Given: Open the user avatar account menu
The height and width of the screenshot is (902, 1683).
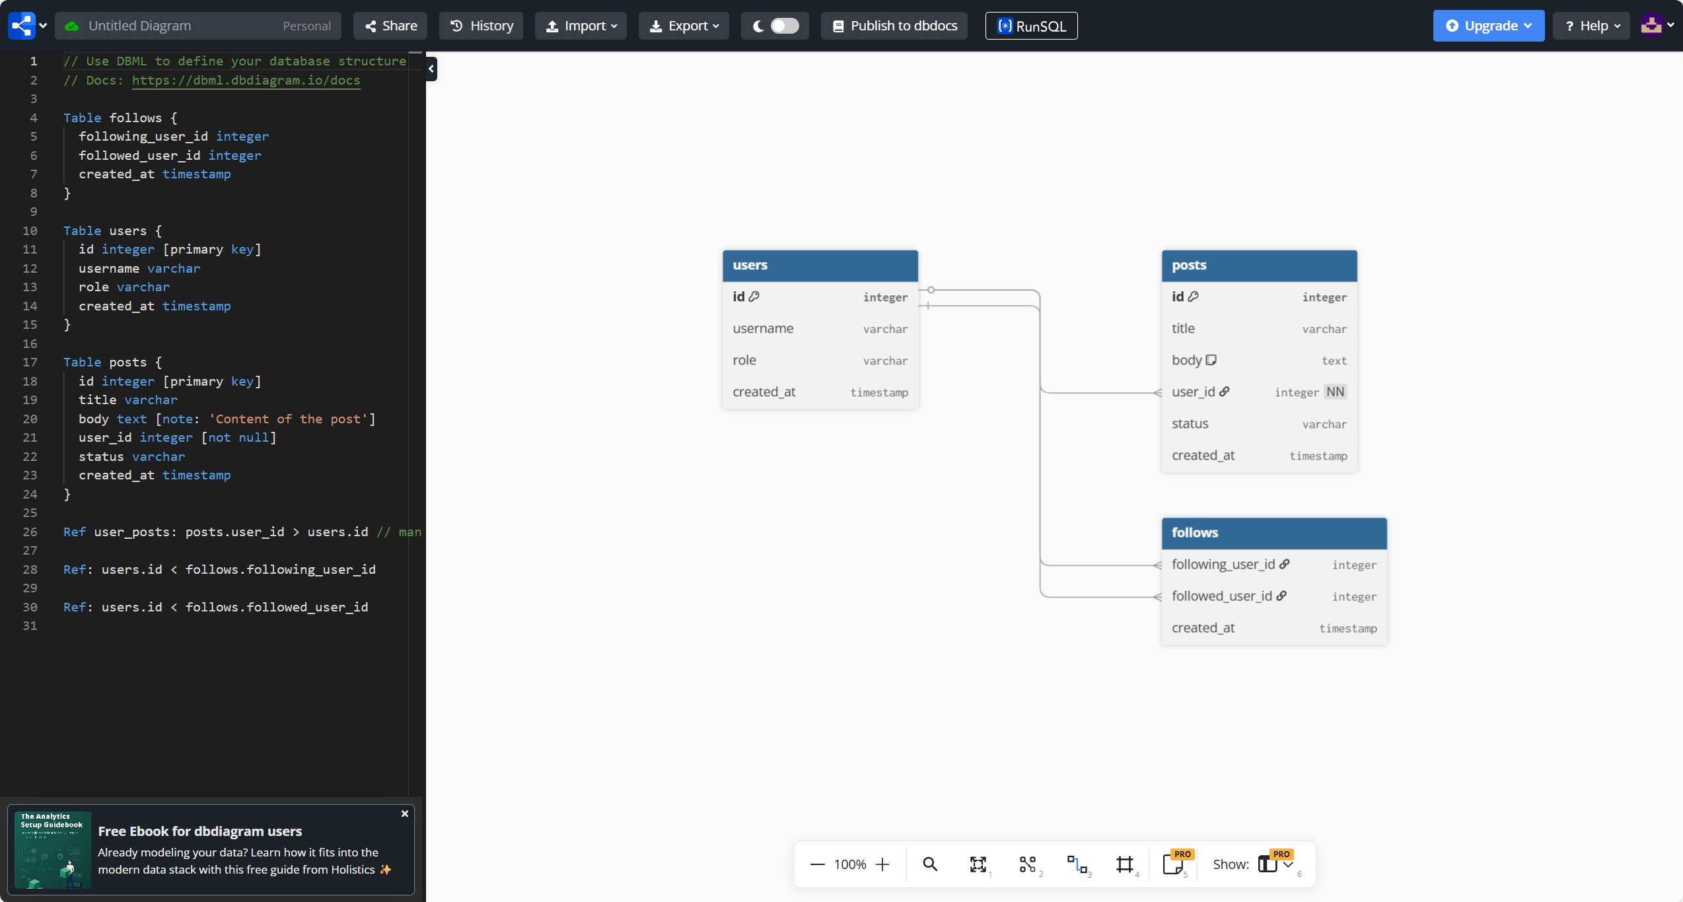Looking at the screenshot, I should click(x=1657, y=26).
